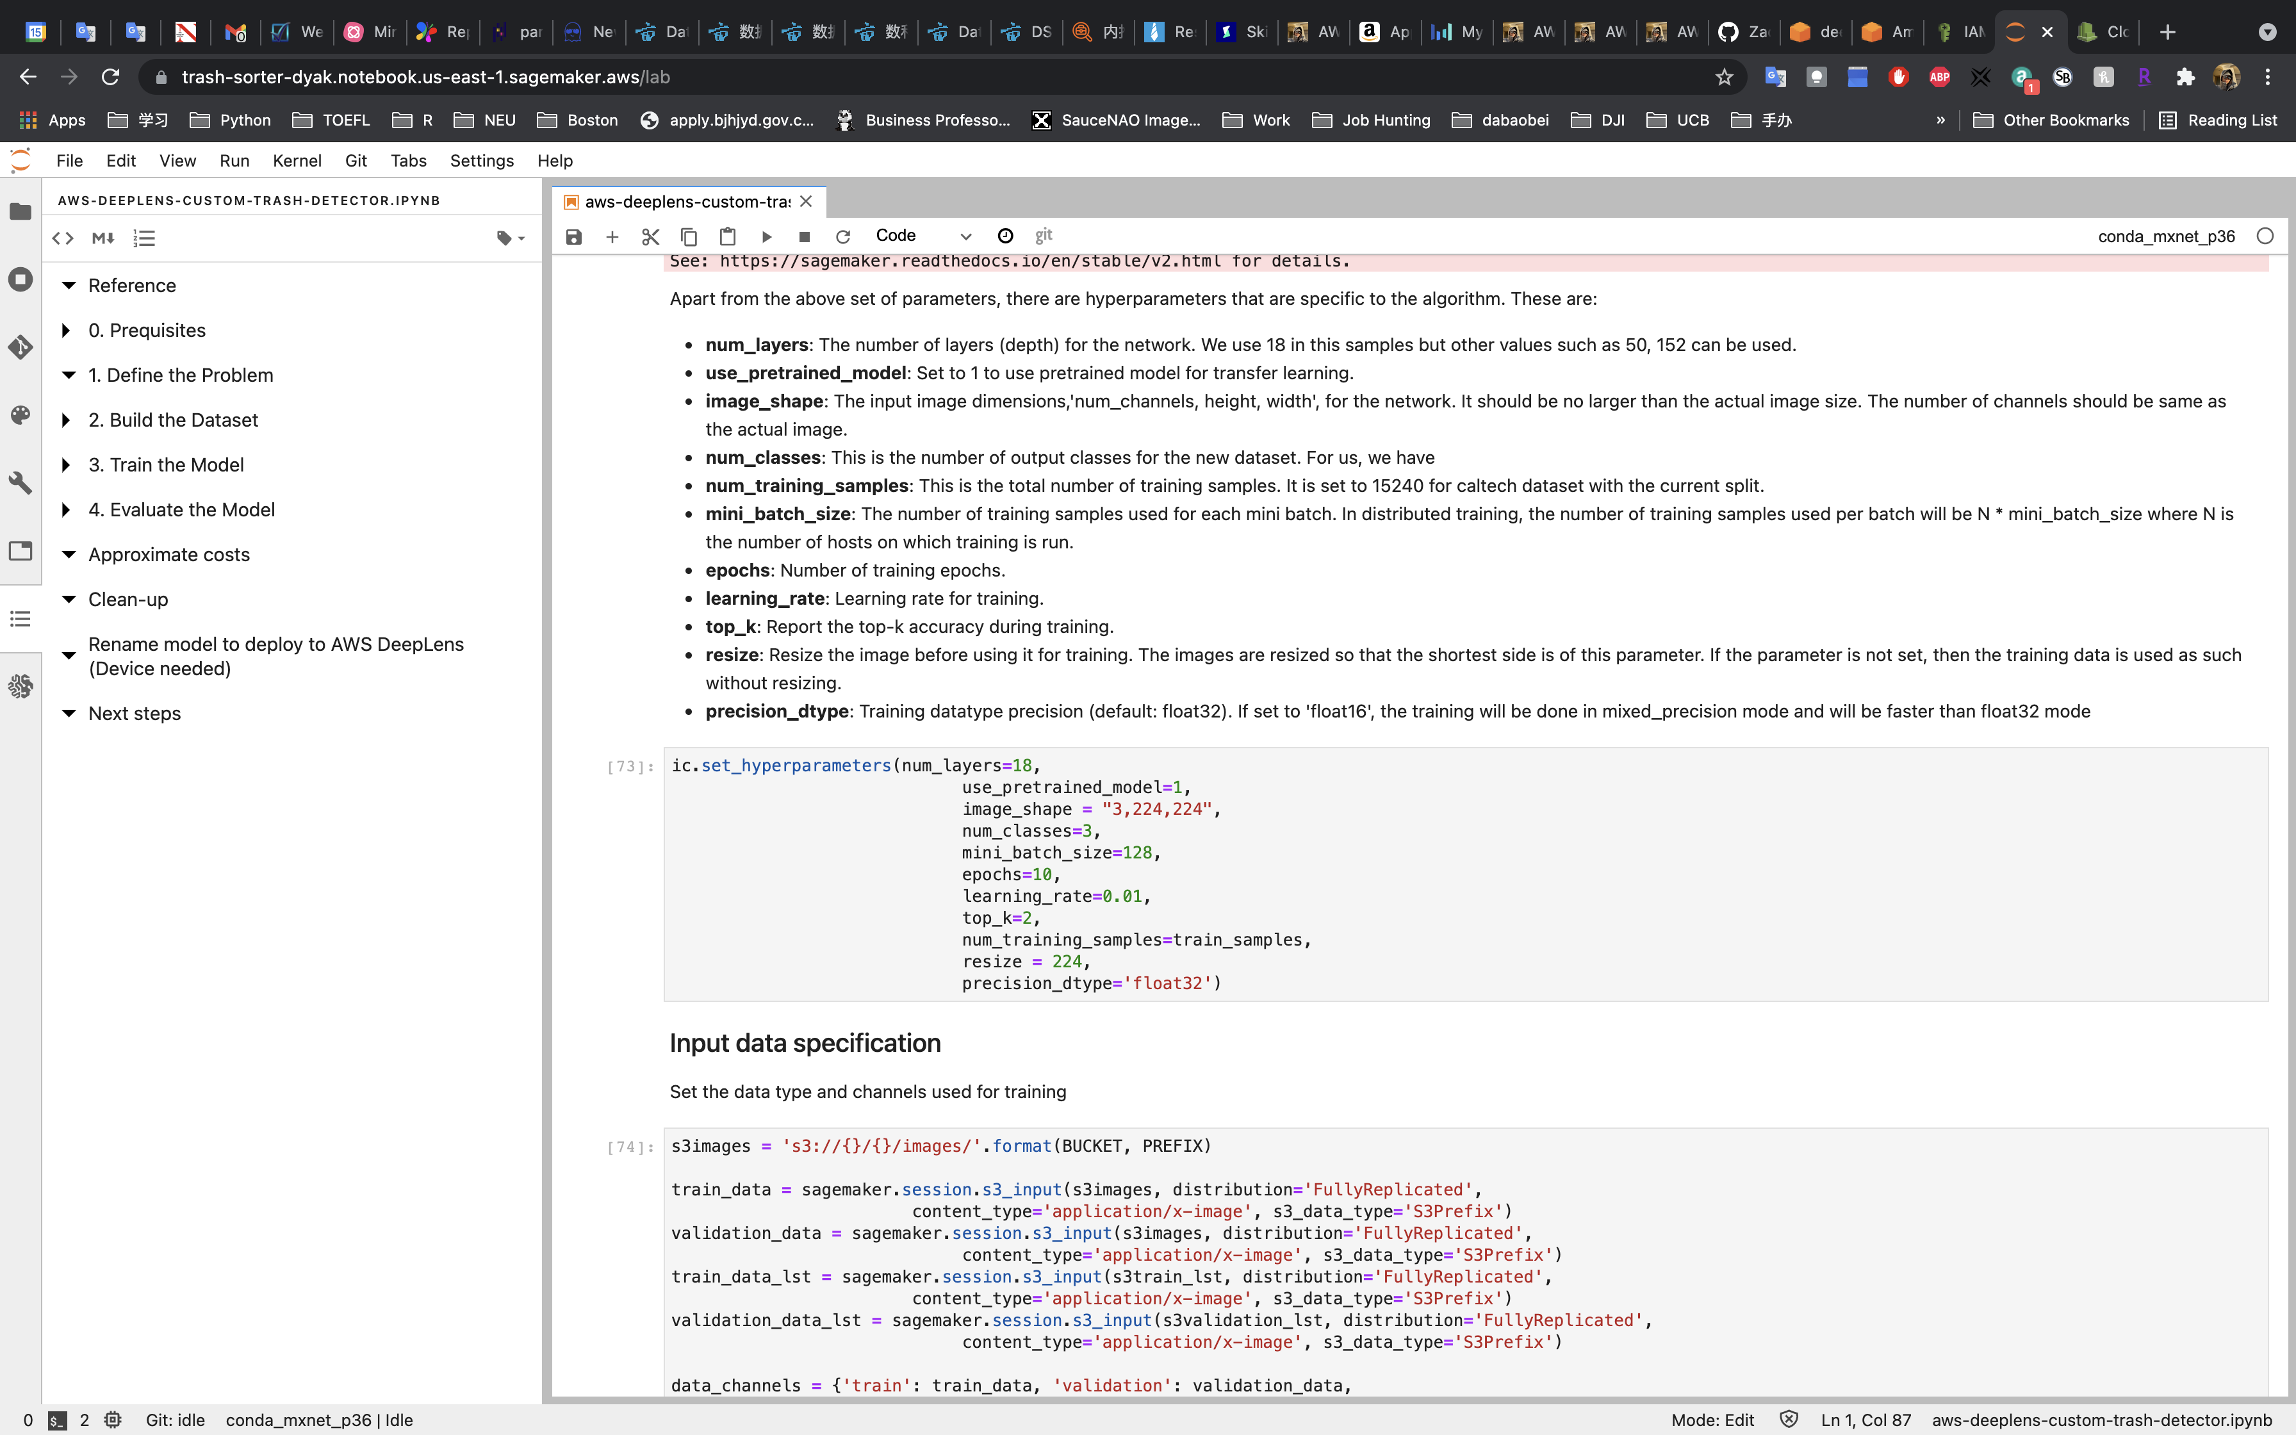The image size is (2296, 1435).
Task: Click in the set_hyperparameters code cell
Action: click(x=1423, y=873)
